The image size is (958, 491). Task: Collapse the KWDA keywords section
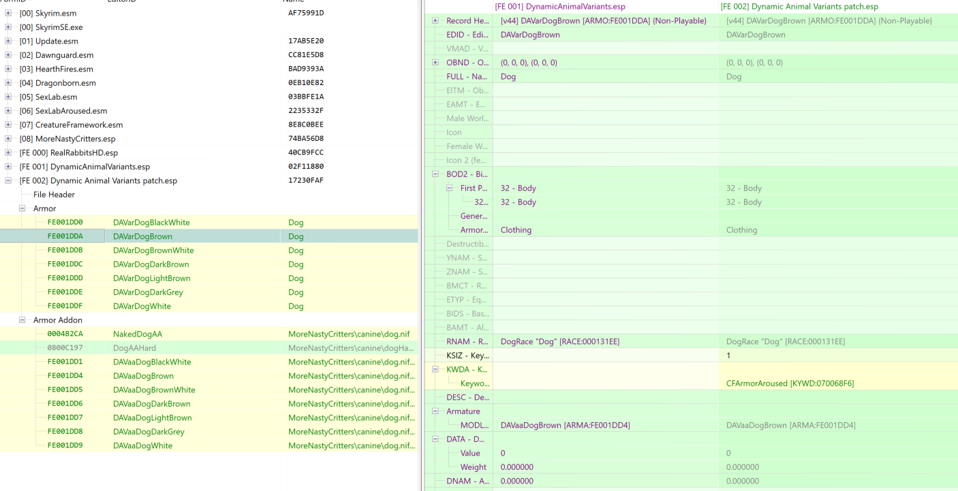tap(435, 369)
